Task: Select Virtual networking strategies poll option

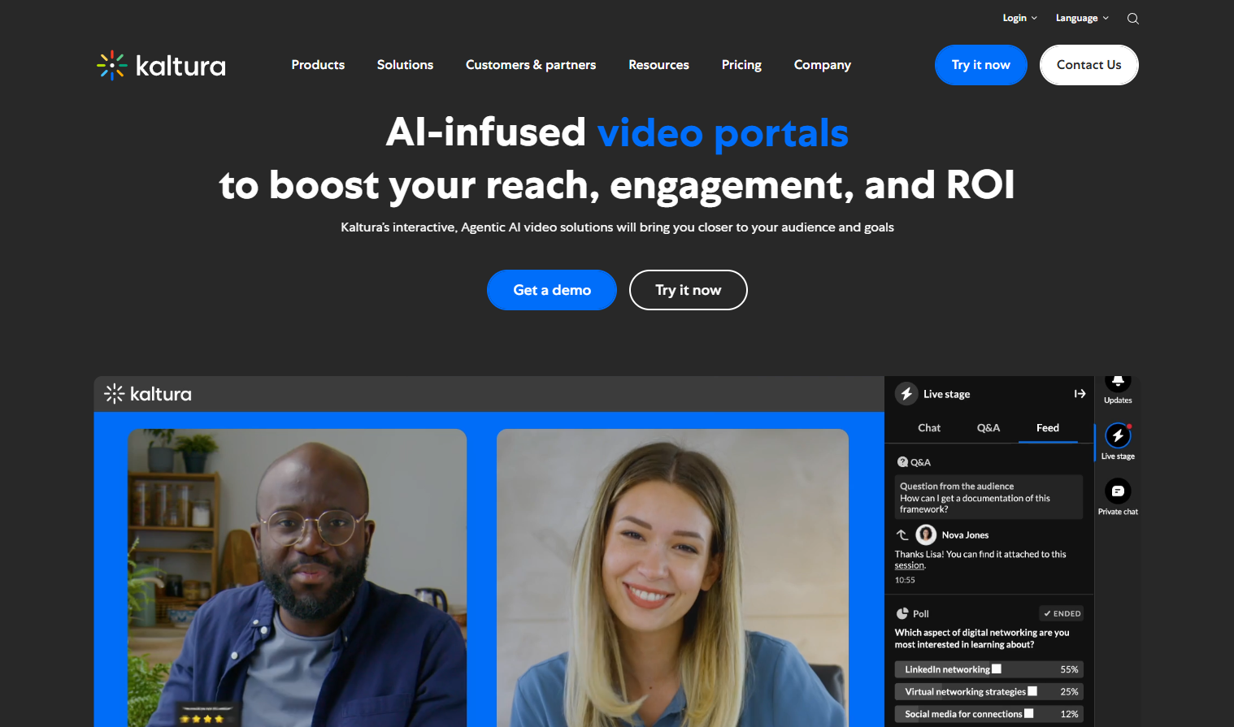Action: point(989,692)
